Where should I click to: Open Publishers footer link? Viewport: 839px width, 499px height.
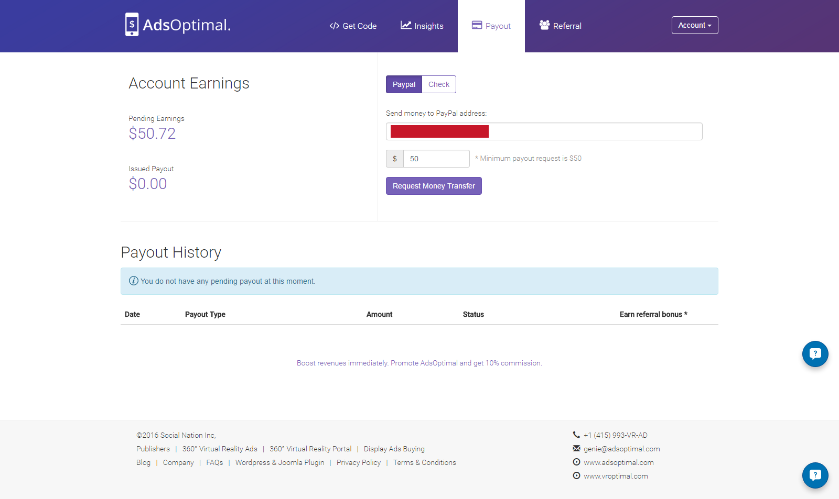coord(153,449)
